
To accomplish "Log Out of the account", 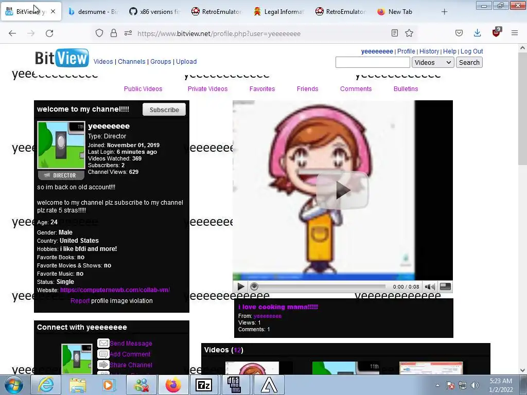I will [x=471, y=51].
